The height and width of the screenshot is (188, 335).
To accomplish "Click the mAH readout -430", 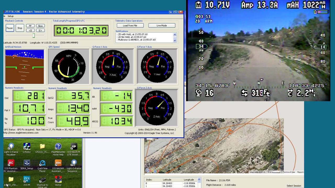I will 117,109.
